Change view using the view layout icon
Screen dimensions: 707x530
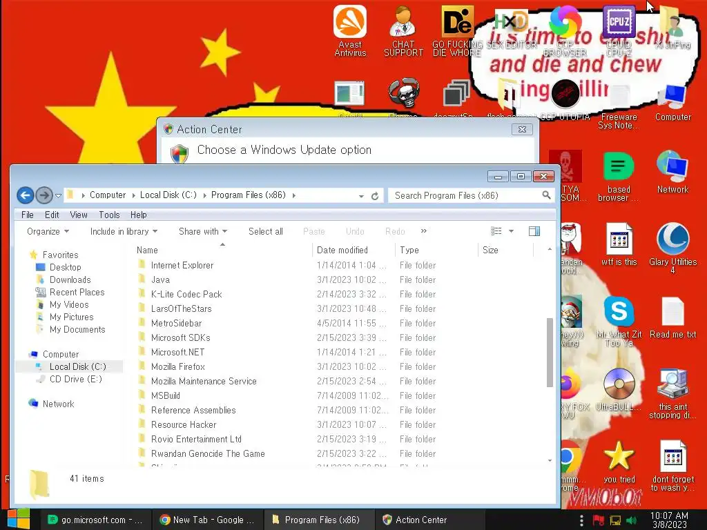coord(496,231)
